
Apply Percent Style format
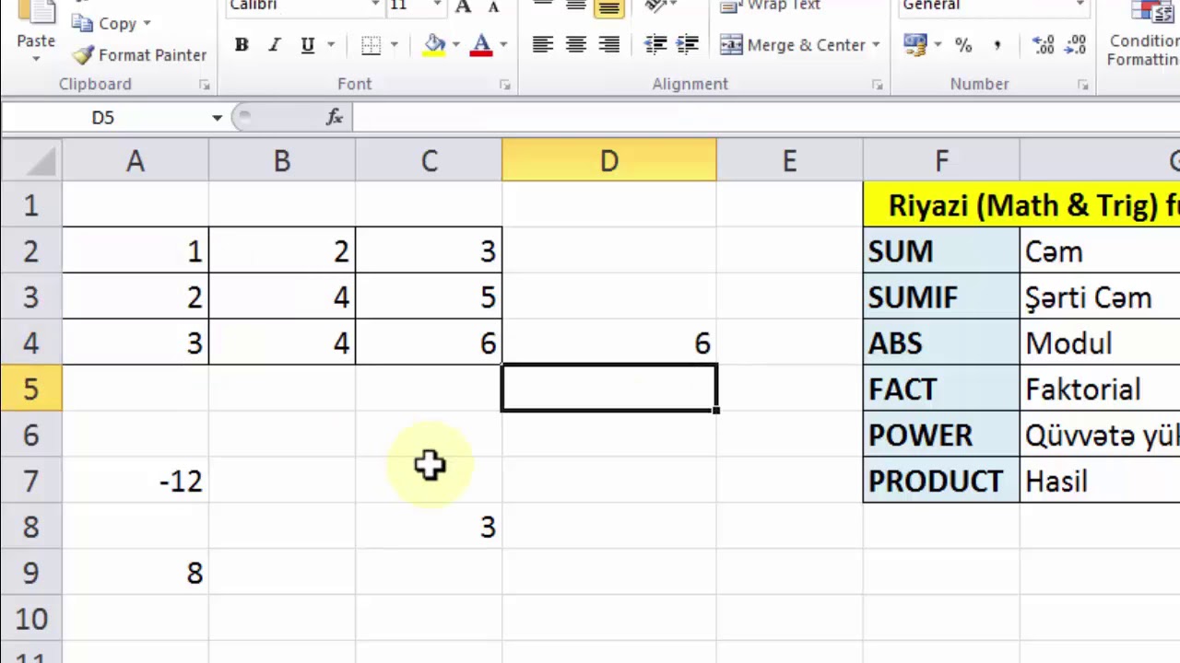[x=963, y=45]
